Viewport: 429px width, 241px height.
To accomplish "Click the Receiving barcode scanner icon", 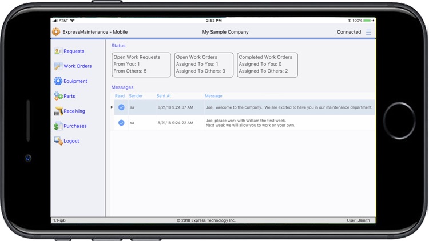I will [x=58, y=111].
